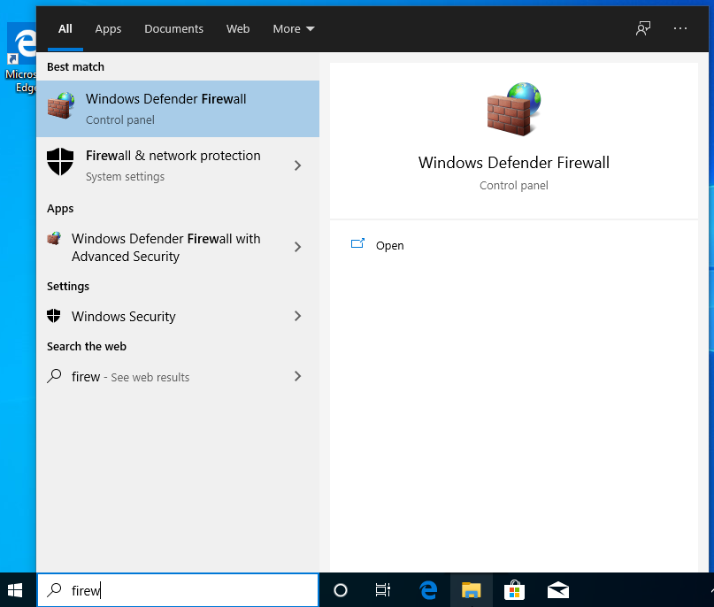Image resolution: width=714 pixels, height=607 pixels.
Task: Click the large firewall icon in preview pane
Action: coord(514,109)
